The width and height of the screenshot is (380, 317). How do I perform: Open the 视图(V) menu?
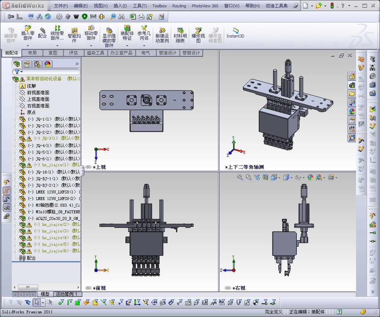coord(101,6)
